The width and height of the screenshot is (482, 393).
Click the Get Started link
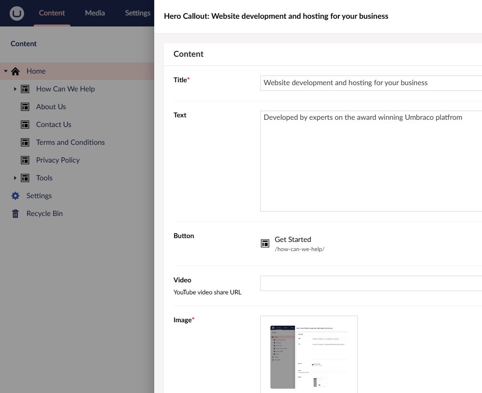coord(293,240)
